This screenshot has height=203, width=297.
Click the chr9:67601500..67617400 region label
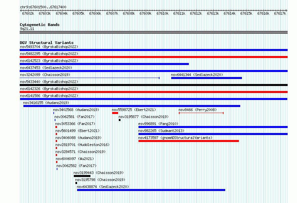click(43, 7)
